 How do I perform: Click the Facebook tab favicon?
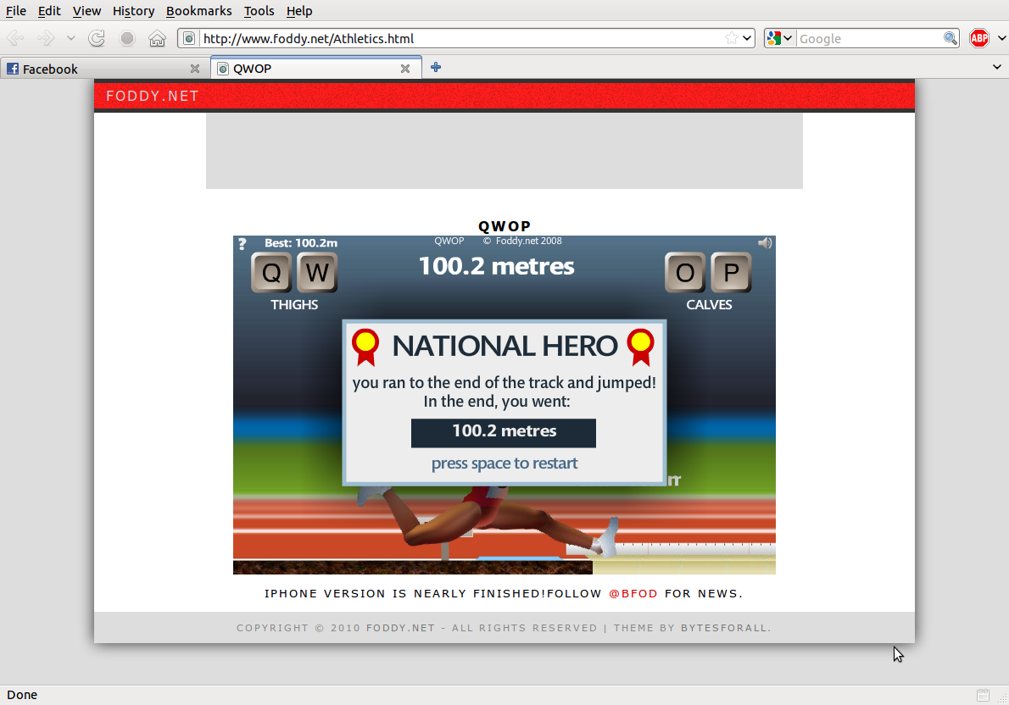(x=12, y=68)
